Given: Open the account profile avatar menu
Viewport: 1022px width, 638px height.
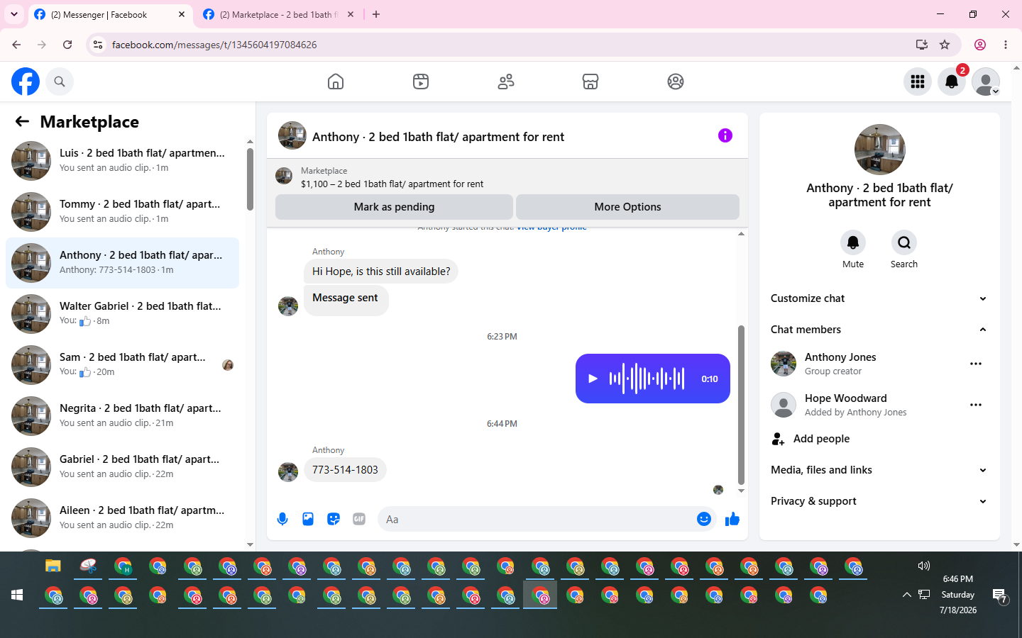Looking at the screenshot, I should (986, 82).
